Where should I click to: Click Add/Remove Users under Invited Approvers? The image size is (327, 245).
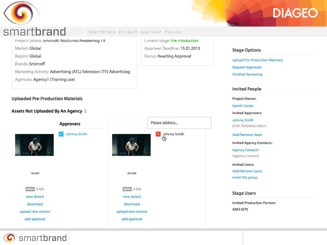point(247,135)
